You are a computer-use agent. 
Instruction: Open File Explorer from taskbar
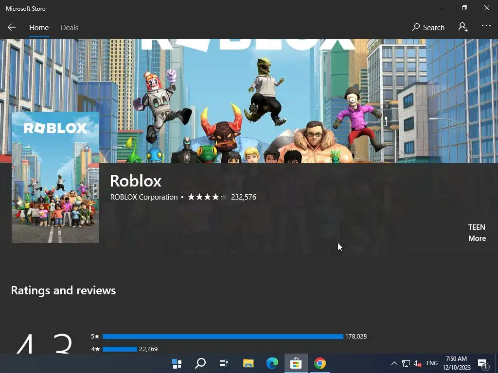pos(248,363)
